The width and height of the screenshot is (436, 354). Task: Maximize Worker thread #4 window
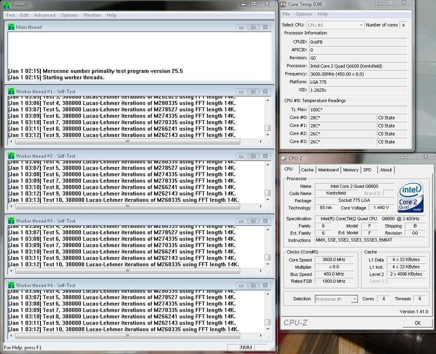[x=253, y=286]
